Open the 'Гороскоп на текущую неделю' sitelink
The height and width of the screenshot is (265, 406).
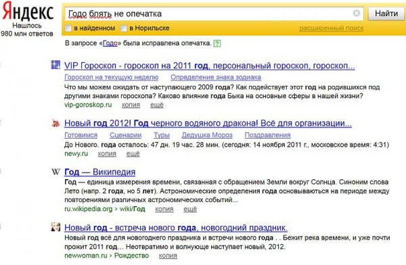point(112,77)
